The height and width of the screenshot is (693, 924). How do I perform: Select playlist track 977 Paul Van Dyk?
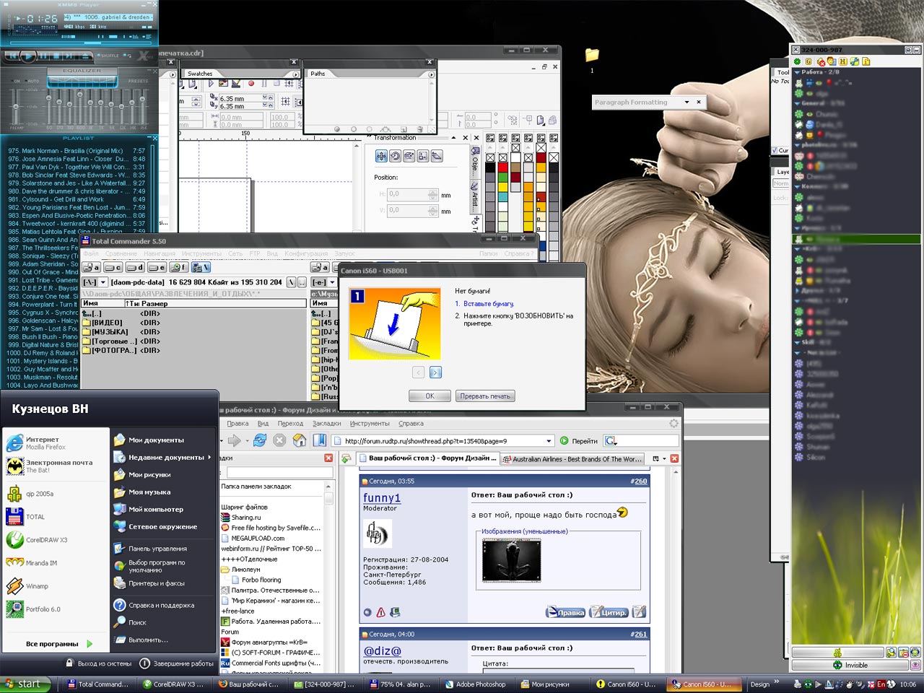coord(77,167)
